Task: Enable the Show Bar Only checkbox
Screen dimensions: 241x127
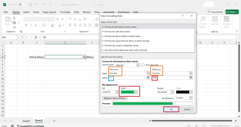Action: [x=143, y=65]
